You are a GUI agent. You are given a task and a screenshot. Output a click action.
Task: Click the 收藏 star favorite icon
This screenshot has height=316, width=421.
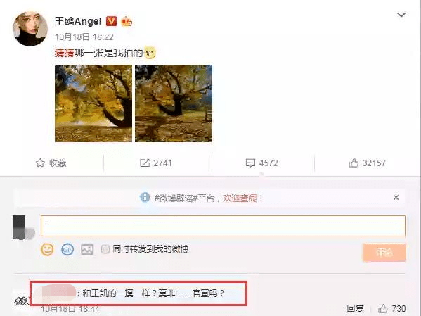[x=40, y=163]
